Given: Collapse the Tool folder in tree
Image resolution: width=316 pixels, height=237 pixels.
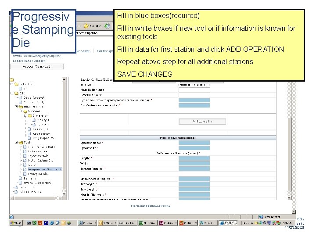Looking at the screenshot, I should coord(17,143).
